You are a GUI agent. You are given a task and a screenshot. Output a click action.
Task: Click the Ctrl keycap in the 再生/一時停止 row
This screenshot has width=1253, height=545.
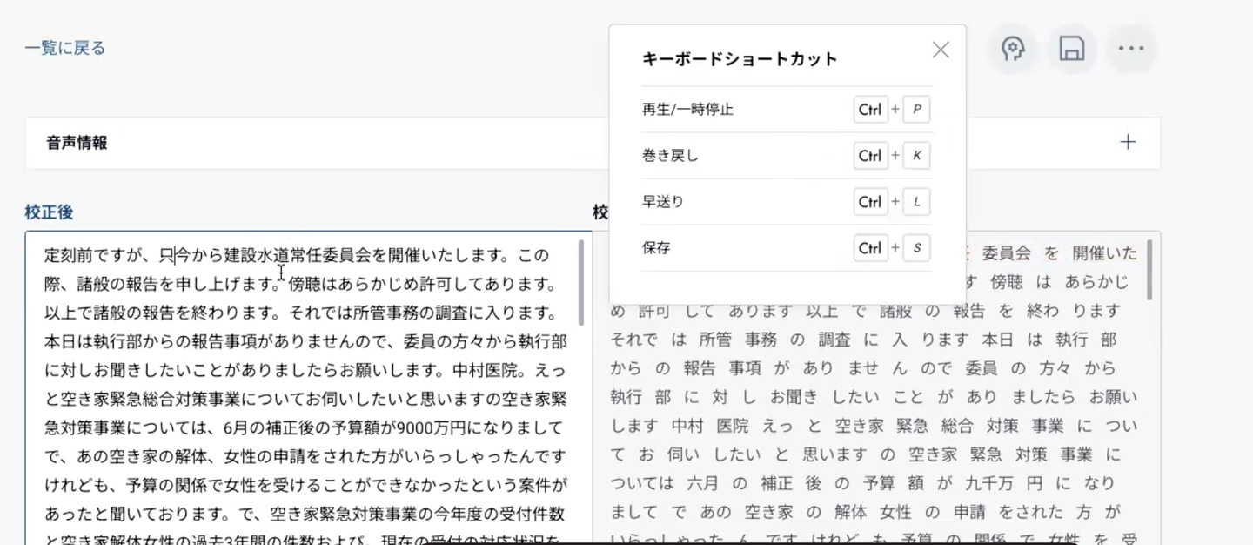[x=870, y=110]
